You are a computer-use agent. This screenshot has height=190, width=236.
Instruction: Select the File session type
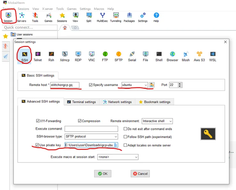pos(145,56)
